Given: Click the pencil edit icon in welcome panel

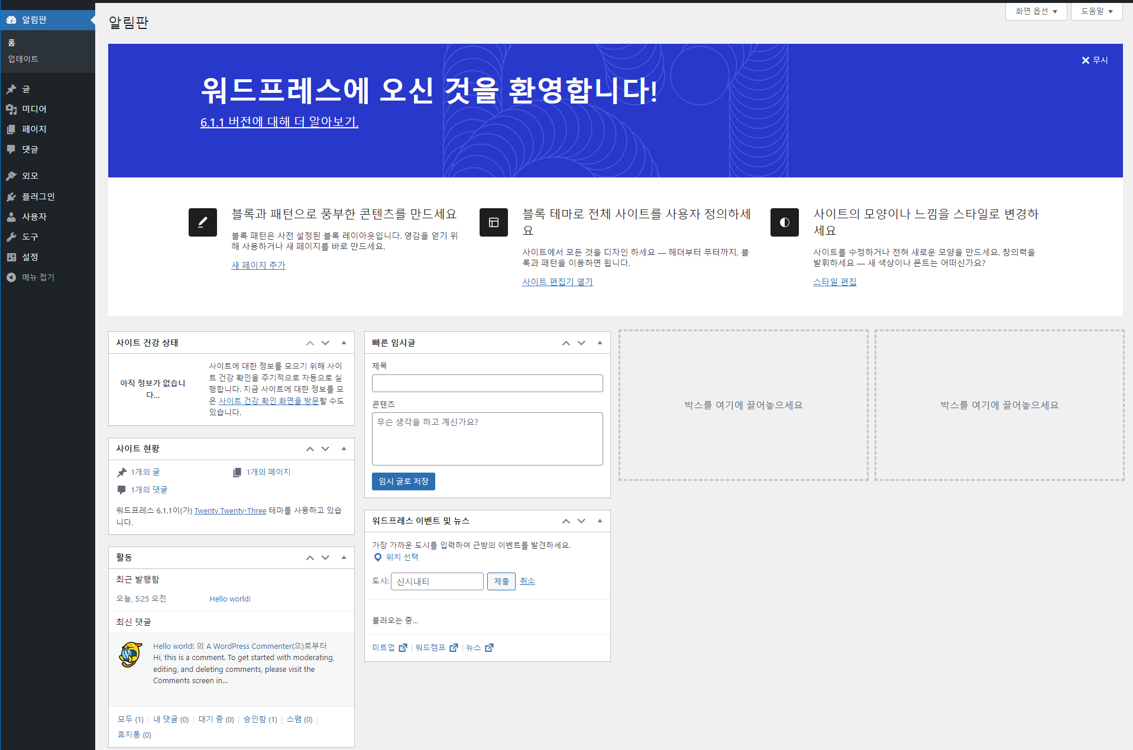Looking at the screenshot, I should pyautogui.click(x=203, y=222).
